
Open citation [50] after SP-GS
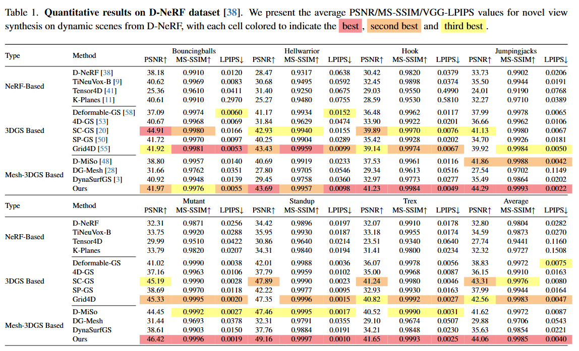(100, 139)
